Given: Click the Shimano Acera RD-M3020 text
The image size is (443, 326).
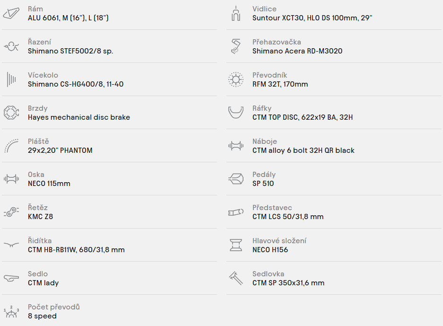Looking at the screenshot, I should click(x=297, y=51).
